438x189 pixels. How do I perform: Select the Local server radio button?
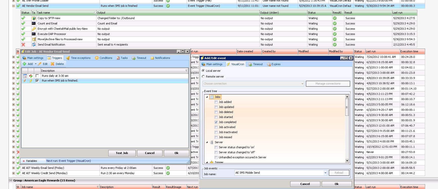pos(203,71)
